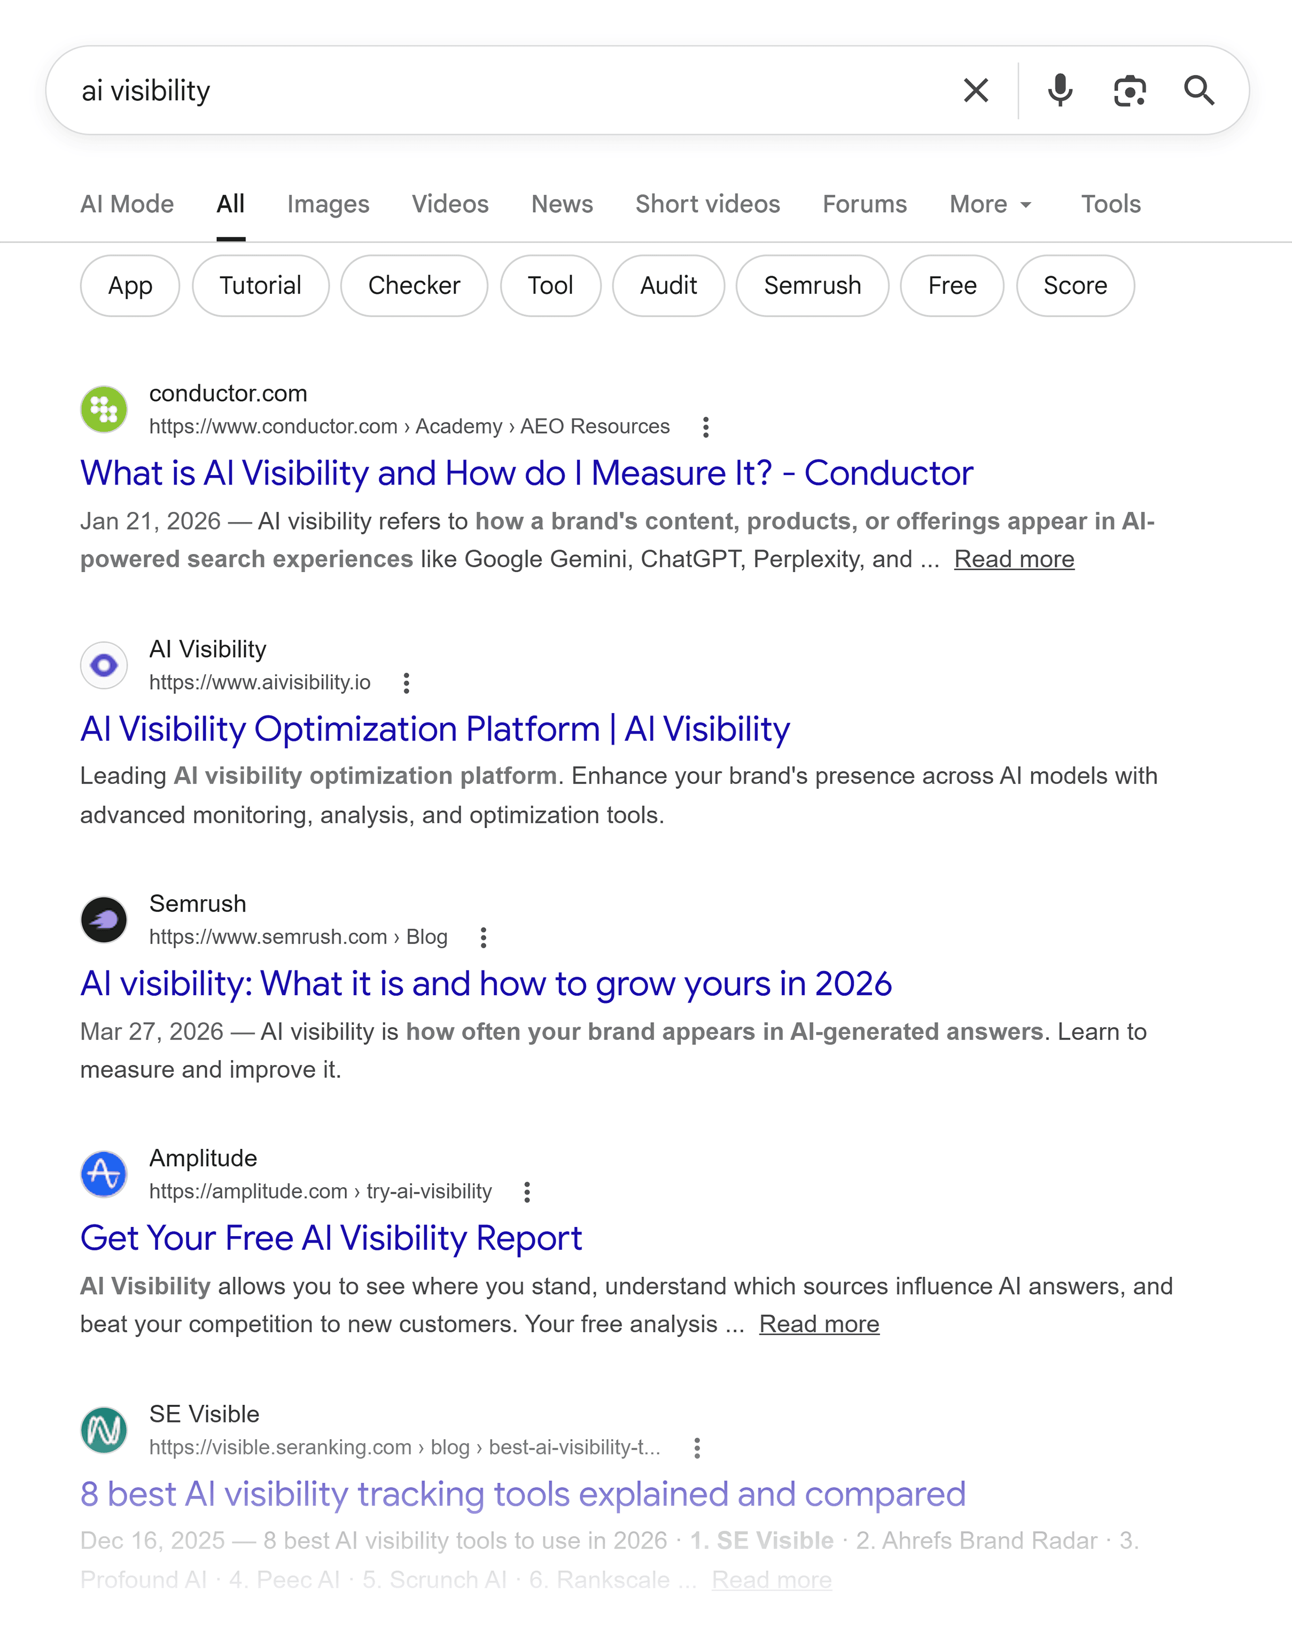Image resolution: width=1292 pixels, height=1639 pixels.
Task: Click the conductor.com favicon
Action: pyautogui.click(x=104, y=408)
